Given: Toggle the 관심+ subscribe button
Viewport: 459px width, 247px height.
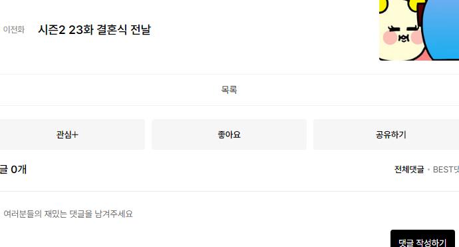Looking at the screenshot, I should [67, 134].
